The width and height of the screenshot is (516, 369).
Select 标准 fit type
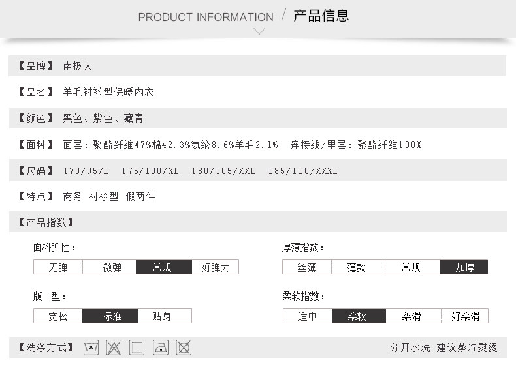[x=112, y=316]
